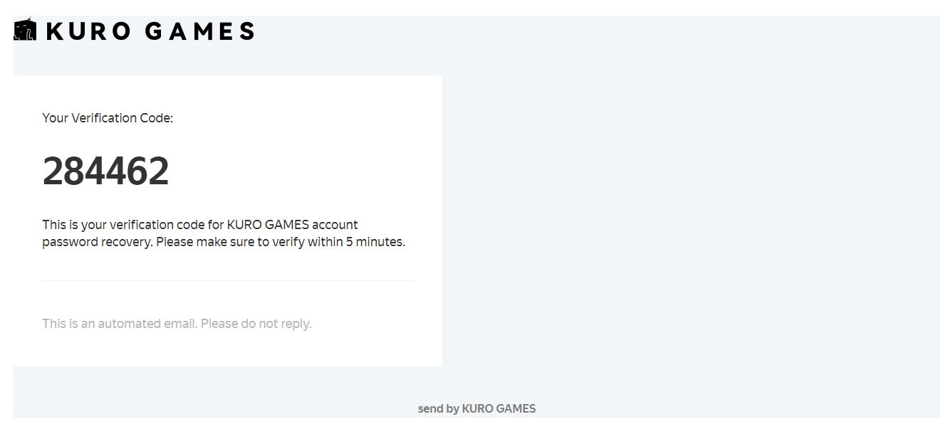The image size is (948, 429).
Task: Click the 'password recovery' text line
Action: point(98,242)
